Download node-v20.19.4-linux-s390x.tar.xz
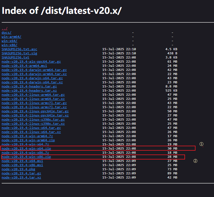This screenshot has width=214, height=197. 33,124
